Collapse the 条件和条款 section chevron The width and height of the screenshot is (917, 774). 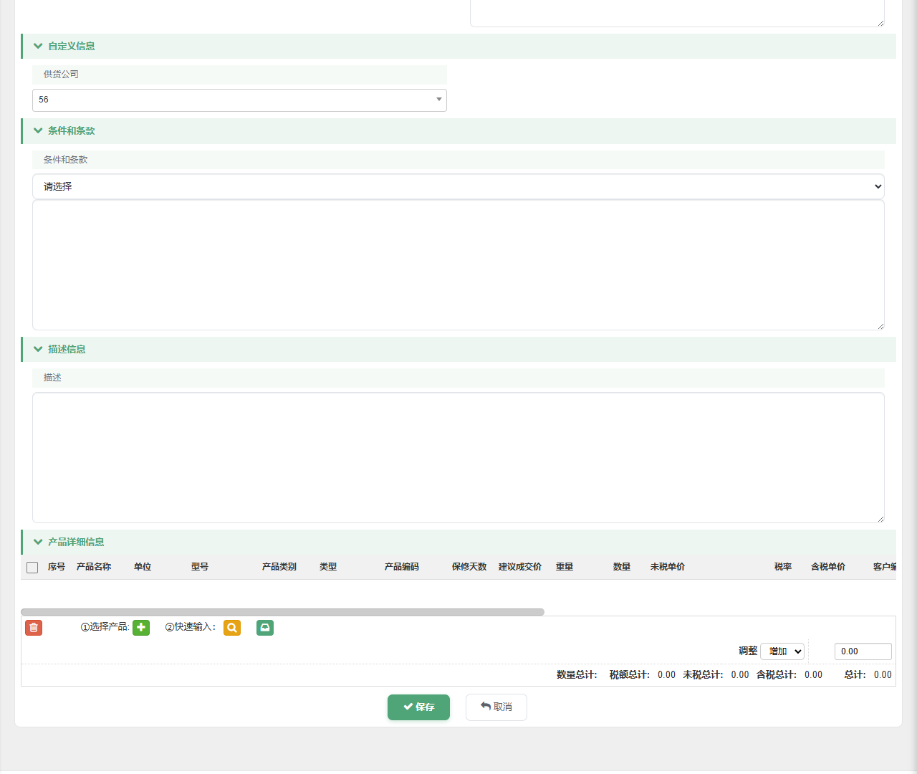coord(38,130)
